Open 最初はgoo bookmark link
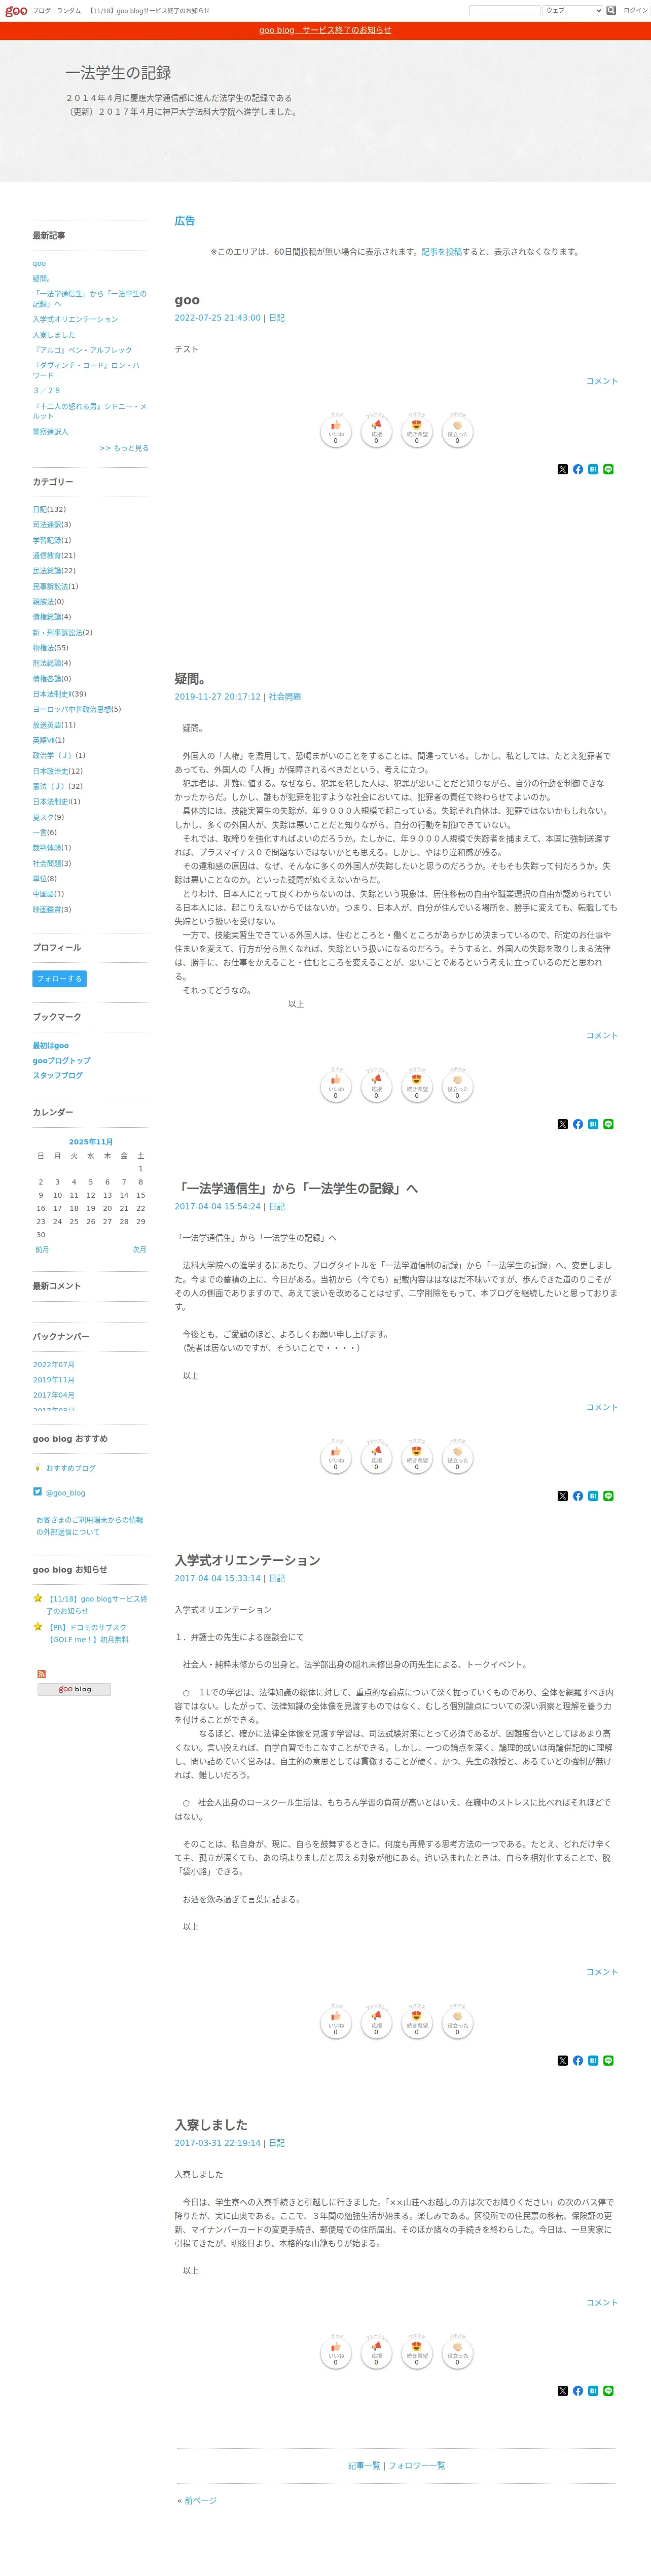Viewport: 651px width, 2576px height. [51, 1046]
